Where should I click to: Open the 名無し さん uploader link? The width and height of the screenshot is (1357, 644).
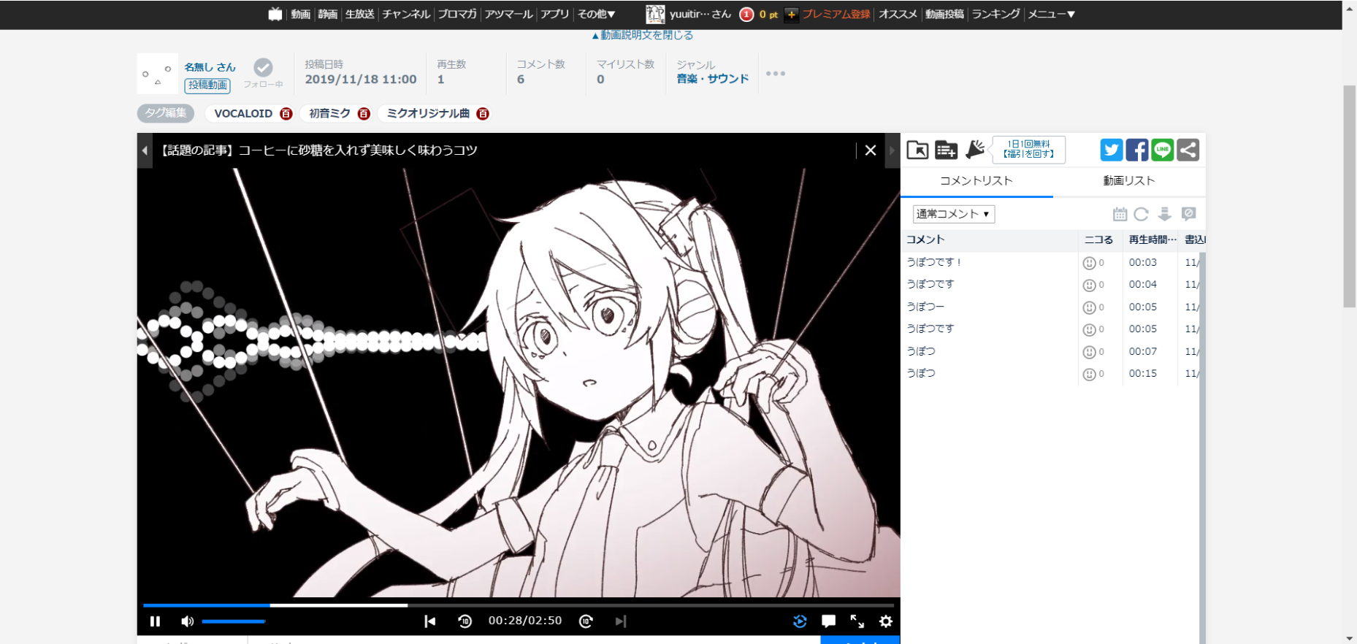click(210, 67)
